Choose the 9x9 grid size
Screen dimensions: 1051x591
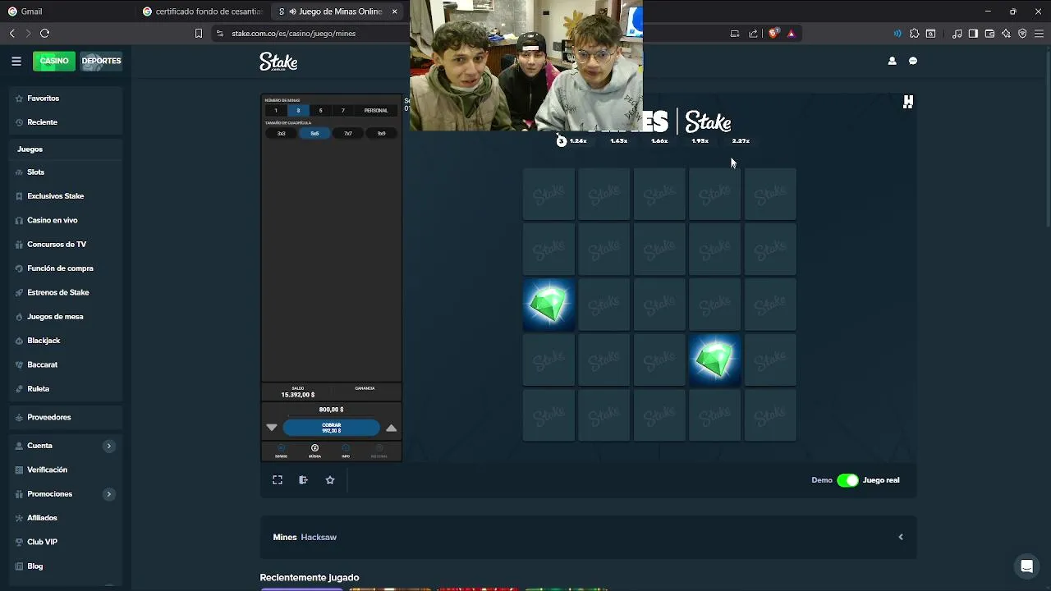381,133
